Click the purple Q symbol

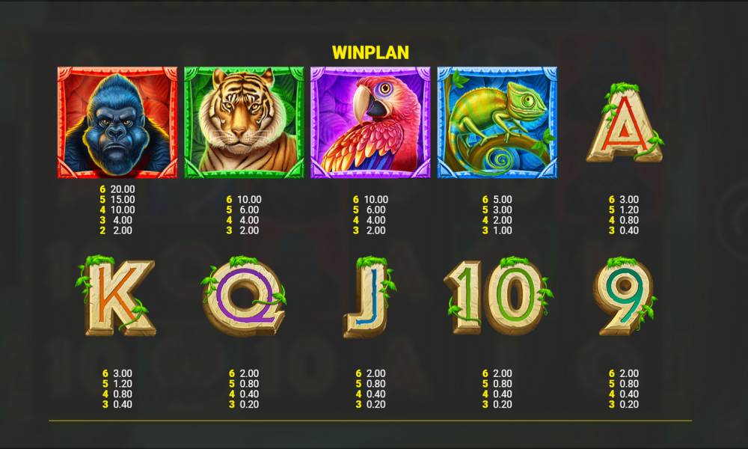click(245, 296)
